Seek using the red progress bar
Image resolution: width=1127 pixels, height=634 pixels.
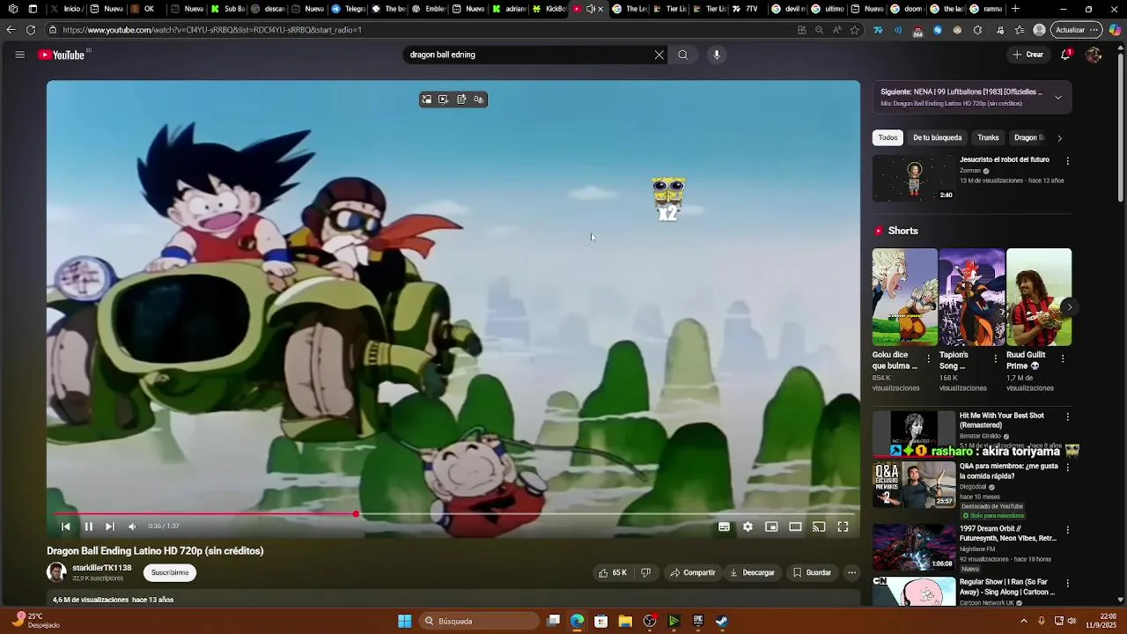tap(453, 514)
